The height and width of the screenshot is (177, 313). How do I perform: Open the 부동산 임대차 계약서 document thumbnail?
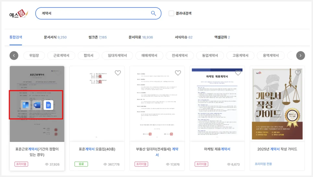click(x=157, y=104)
